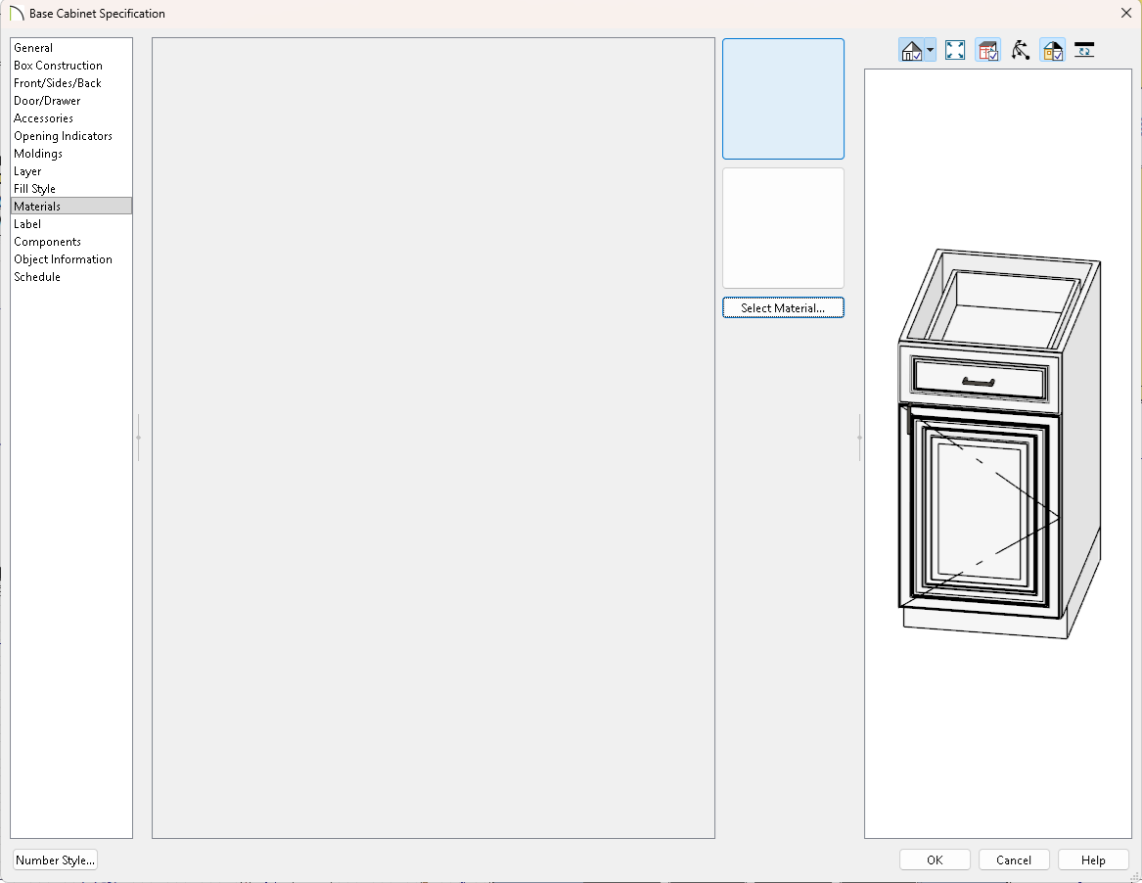Open the rendering technique dropdown arrow
The width and height of the screenshot is (1142, 883).
pos(930,51)
